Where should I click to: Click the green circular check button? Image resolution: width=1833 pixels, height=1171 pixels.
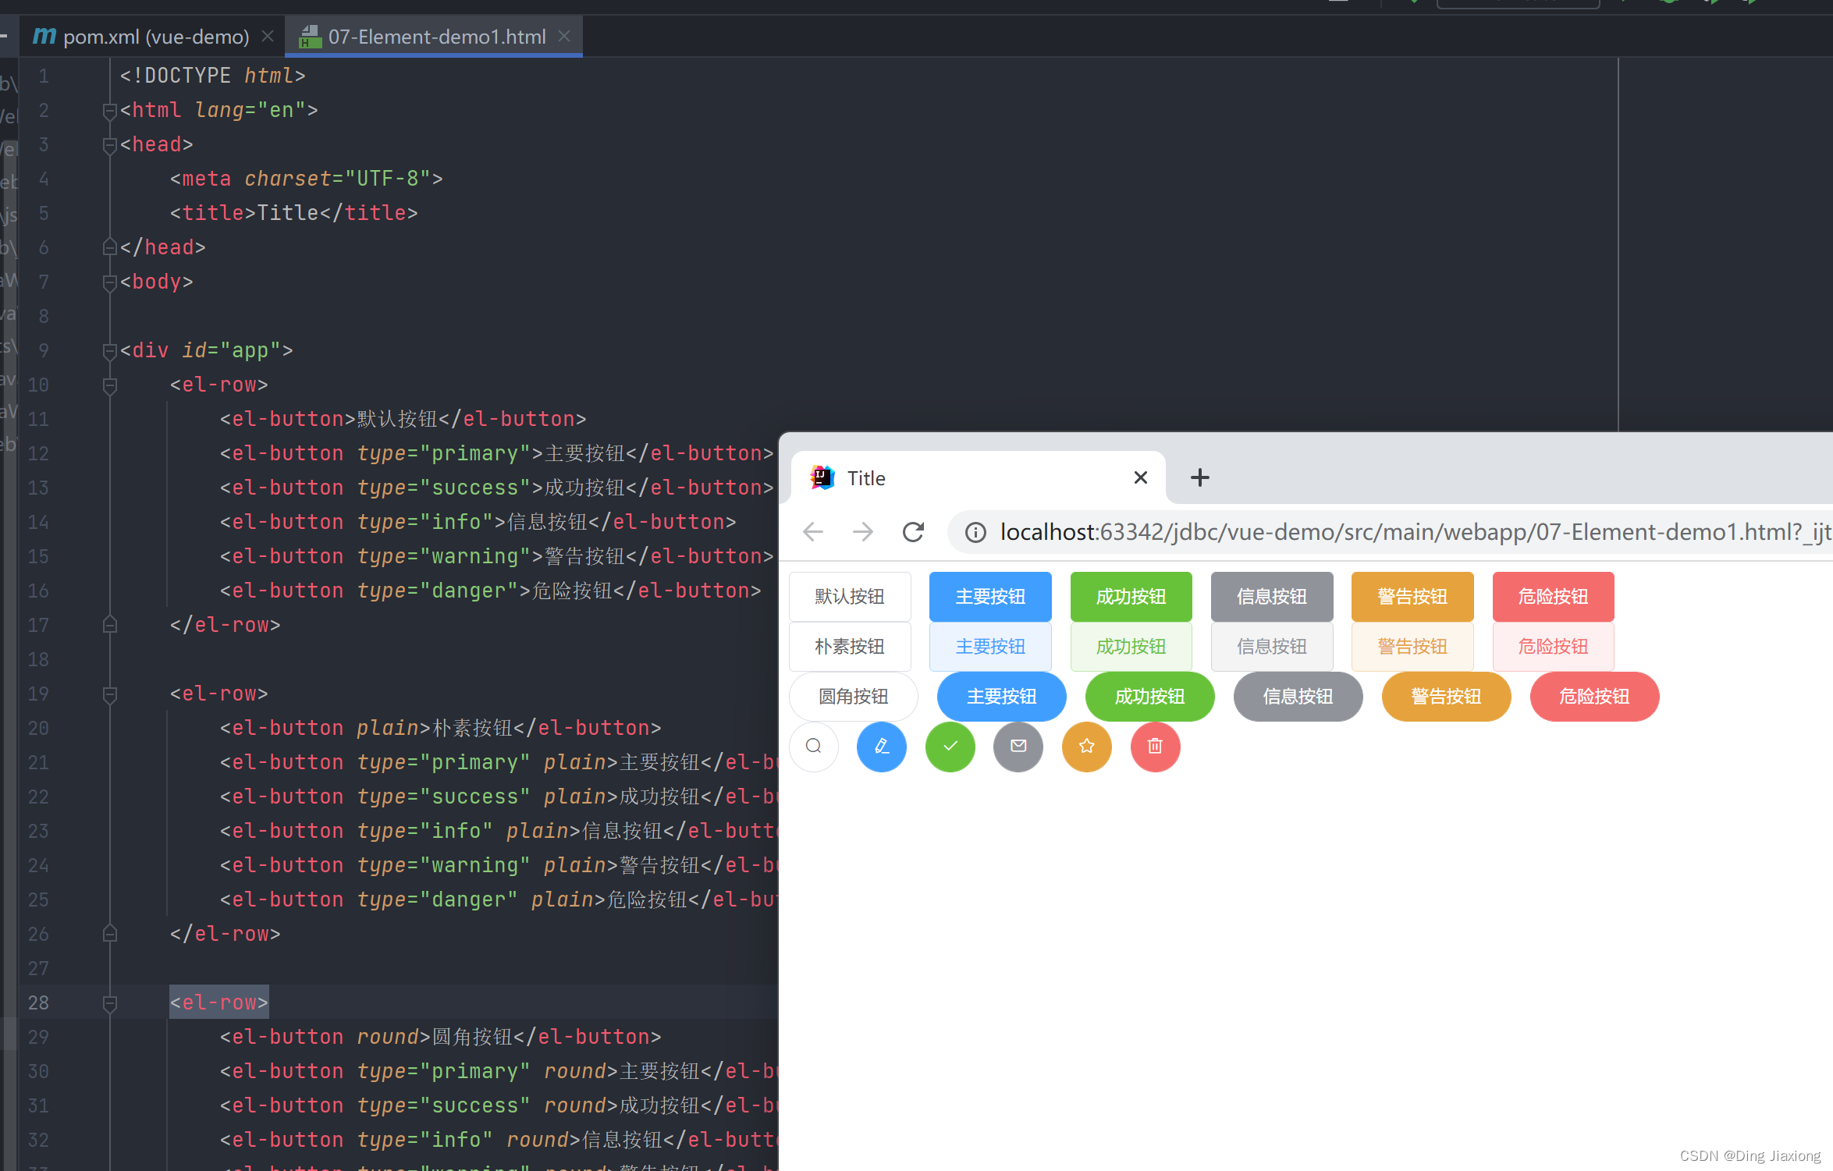pos(950,747)
